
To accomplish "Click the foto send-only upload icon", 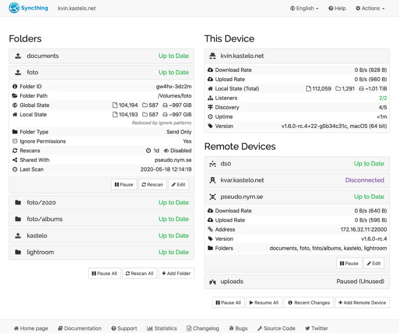I will 18,72.
